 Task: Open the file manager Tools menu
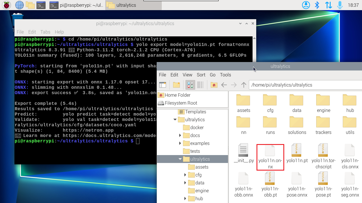coord(225,75)
